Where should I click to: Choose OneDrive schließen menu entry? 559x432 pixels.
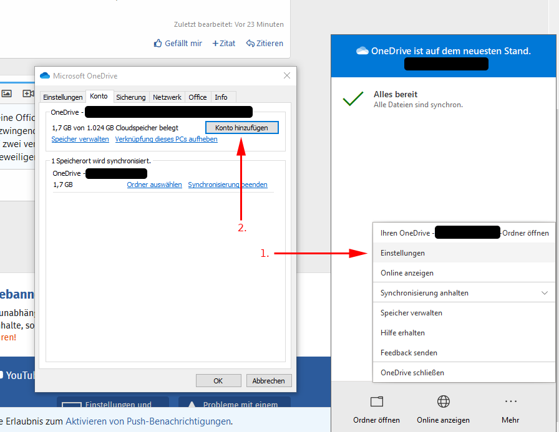(464, 373)
